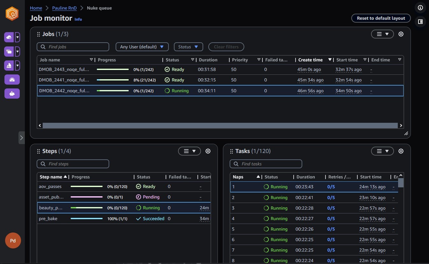Click the Pauline RnD breadcrumb link
This screenshot has height=264, width=429.
click(x=64, y=8)
